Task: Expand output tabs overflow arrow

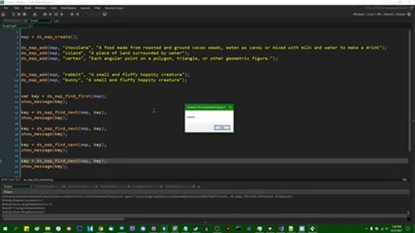Action: [199, 186]
